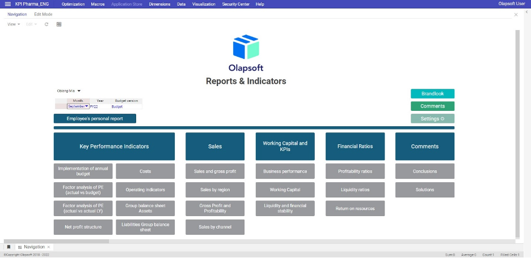Open the Sales by channel report
531x258 pixels.
click(x=215, y=227)
